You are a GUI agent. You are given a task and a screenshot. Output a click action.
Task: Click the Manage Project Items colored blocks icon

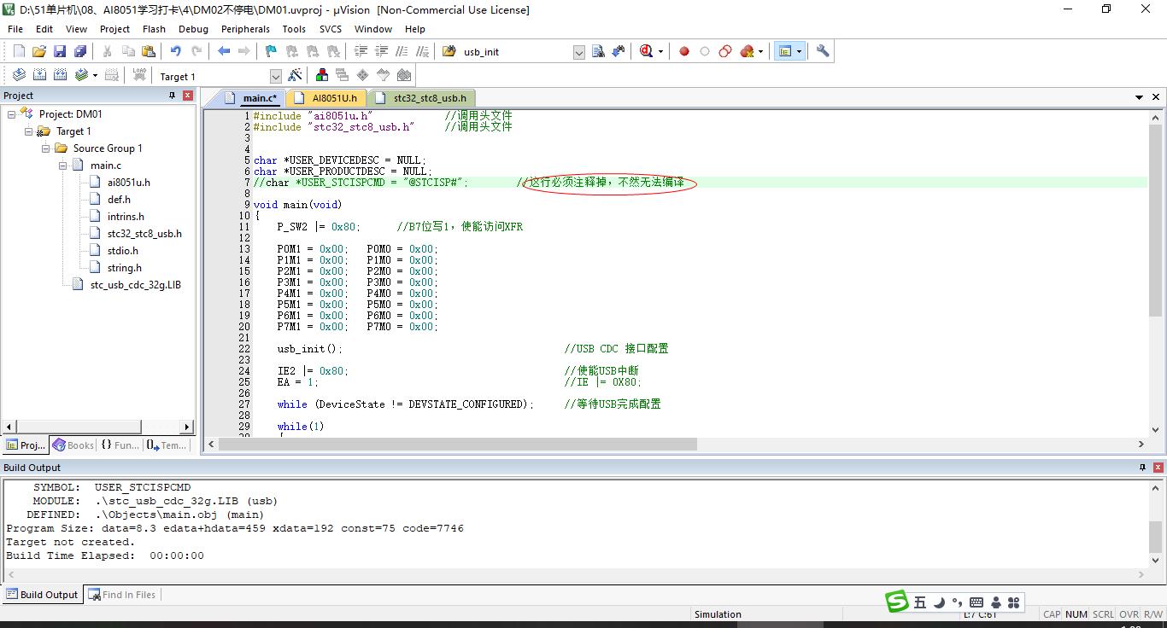[x=322, y=76]
